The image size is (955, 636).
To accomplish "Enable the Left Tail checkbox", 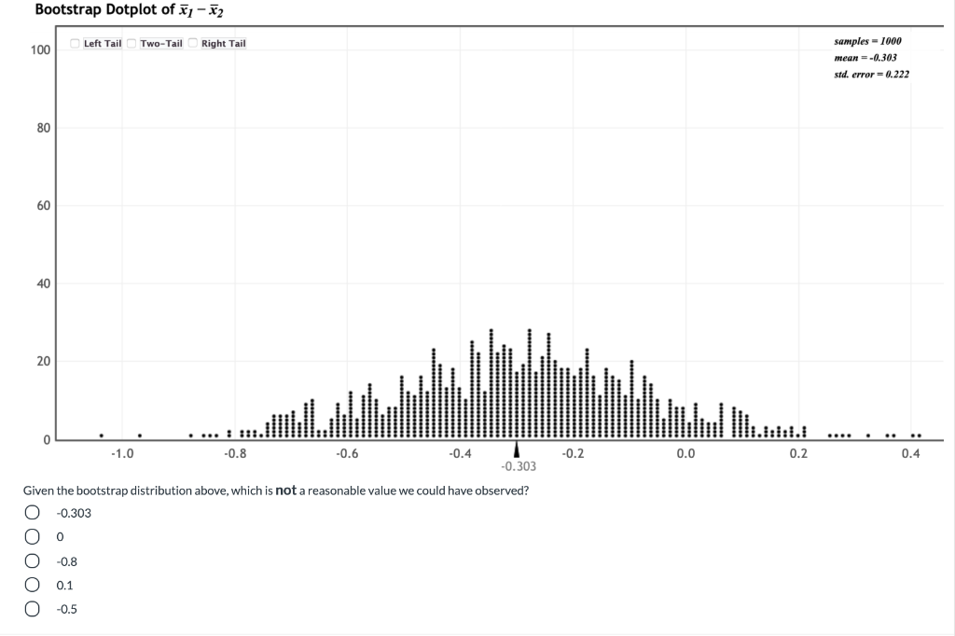I will point(73,43).
